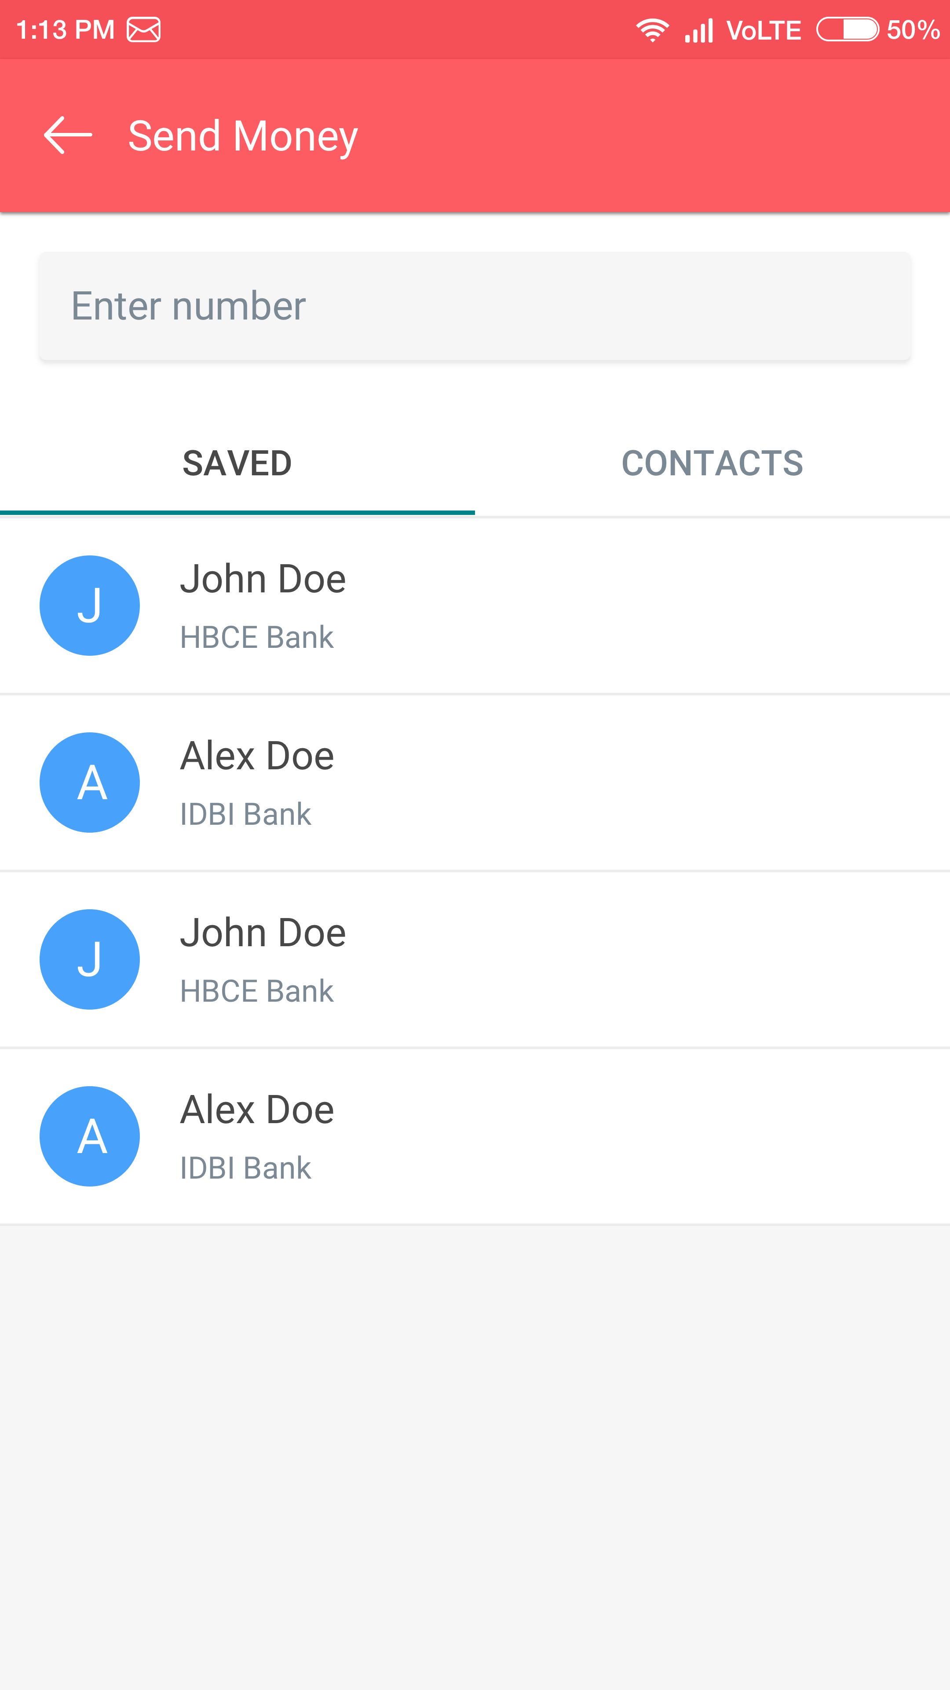Open the CONTACTS tab

coord(712,463)
